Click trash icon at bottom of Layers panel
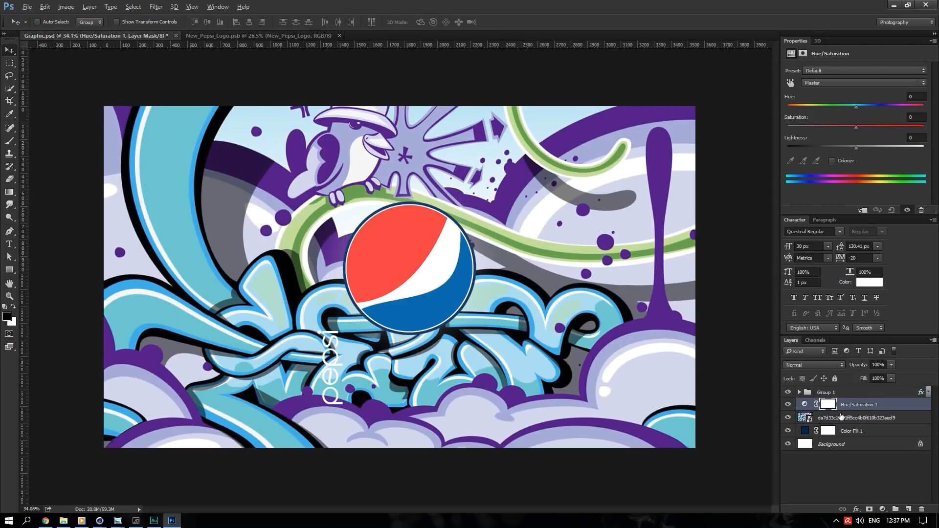 pos(921,509)
